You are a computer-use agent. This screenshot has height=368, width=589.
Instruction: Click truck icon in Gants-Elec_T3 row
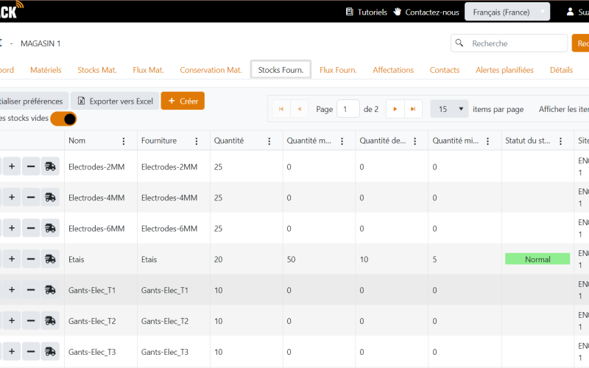coord(50,352)
